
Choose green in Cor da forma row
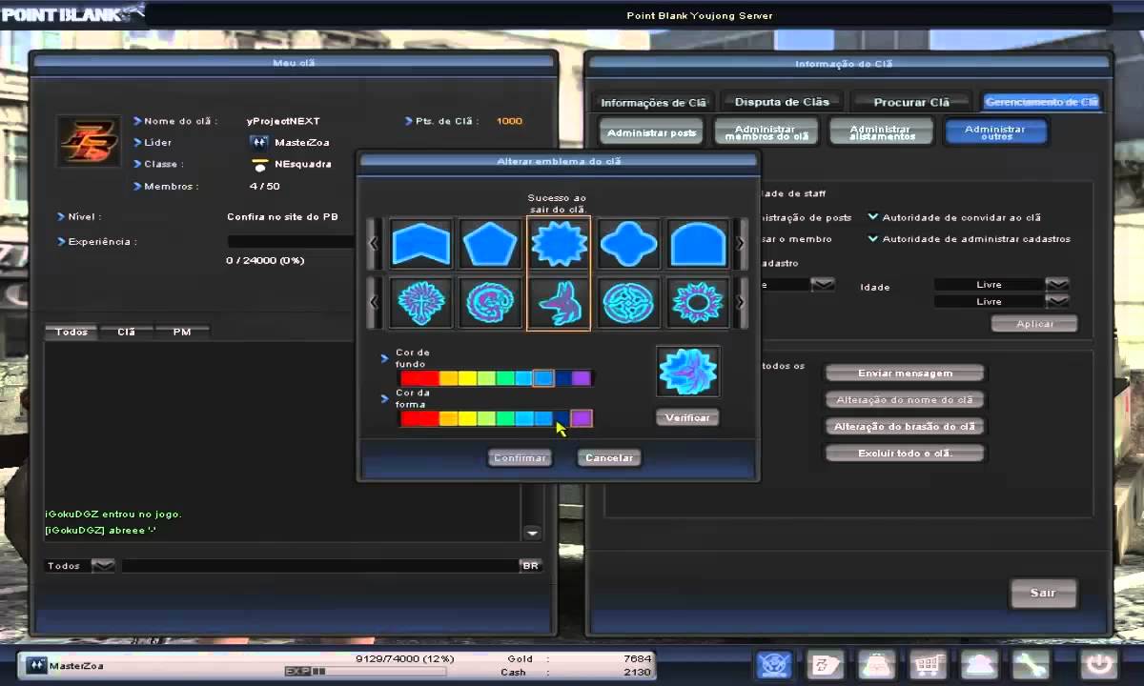click(505, 418)
